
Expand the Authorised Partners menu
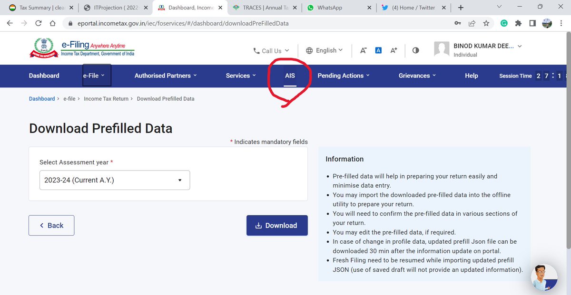[x=166, y=76]
